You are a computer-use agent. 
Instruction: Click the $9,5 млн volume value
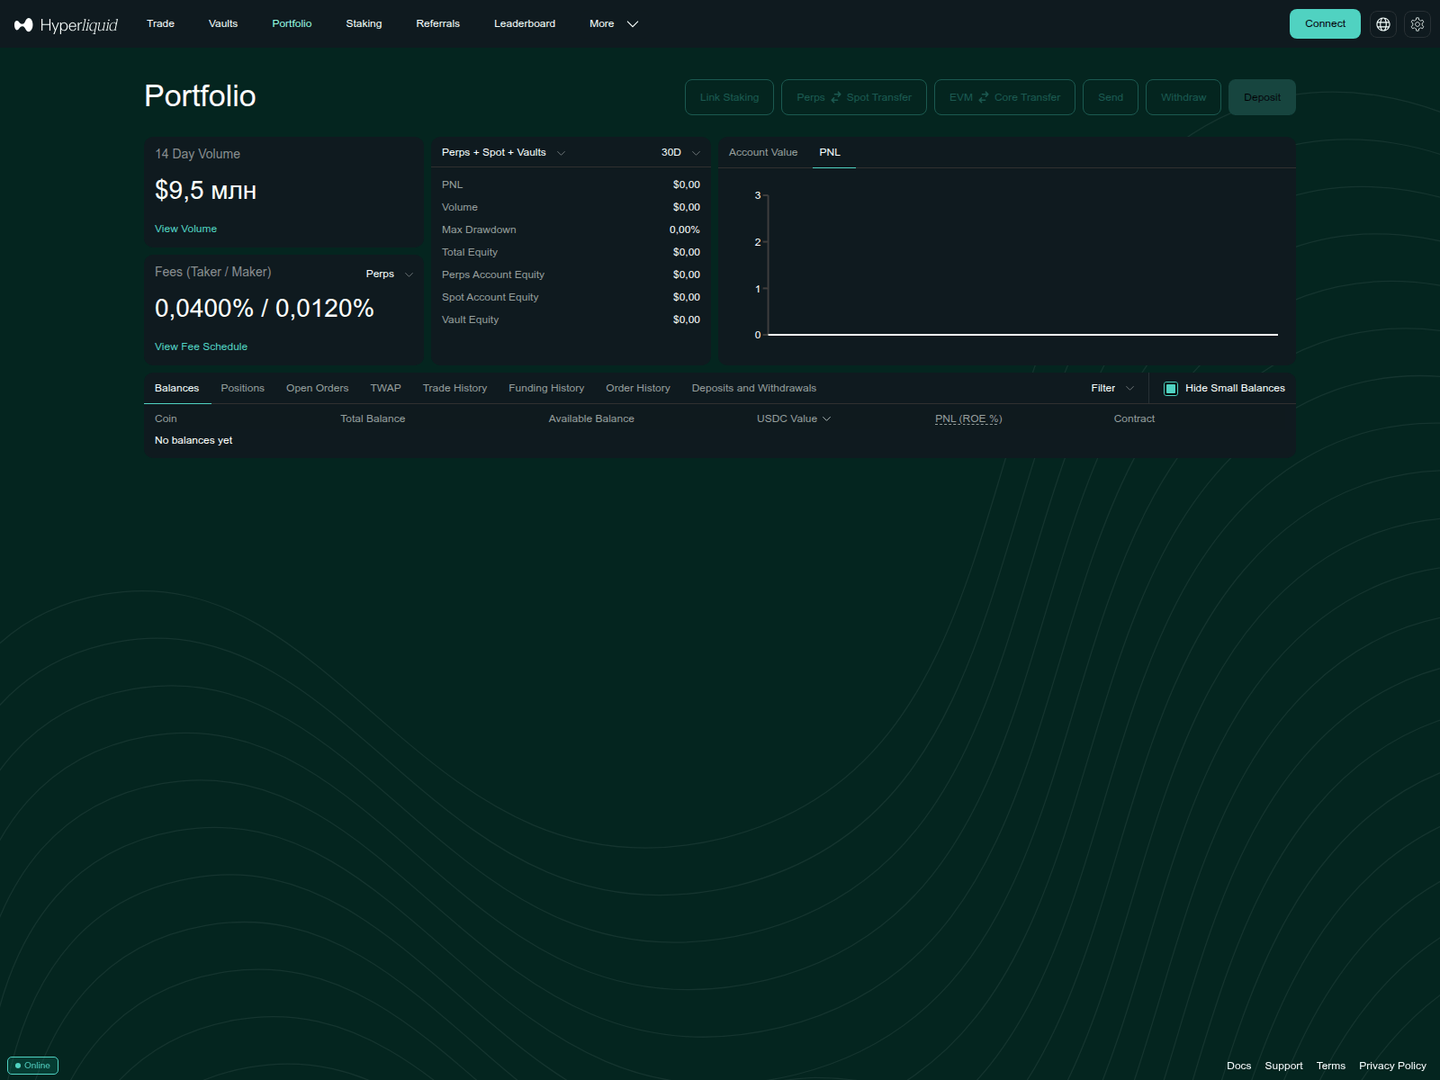206,191
